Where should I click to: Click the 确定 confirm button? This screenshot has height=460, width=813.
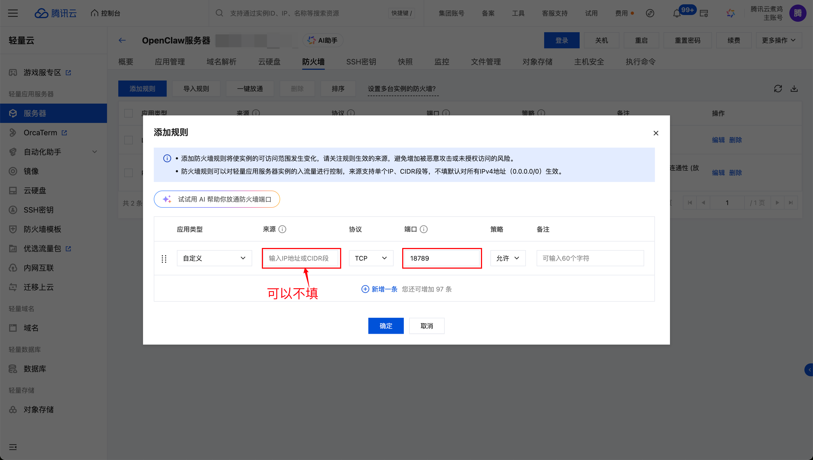click(386, 326)
